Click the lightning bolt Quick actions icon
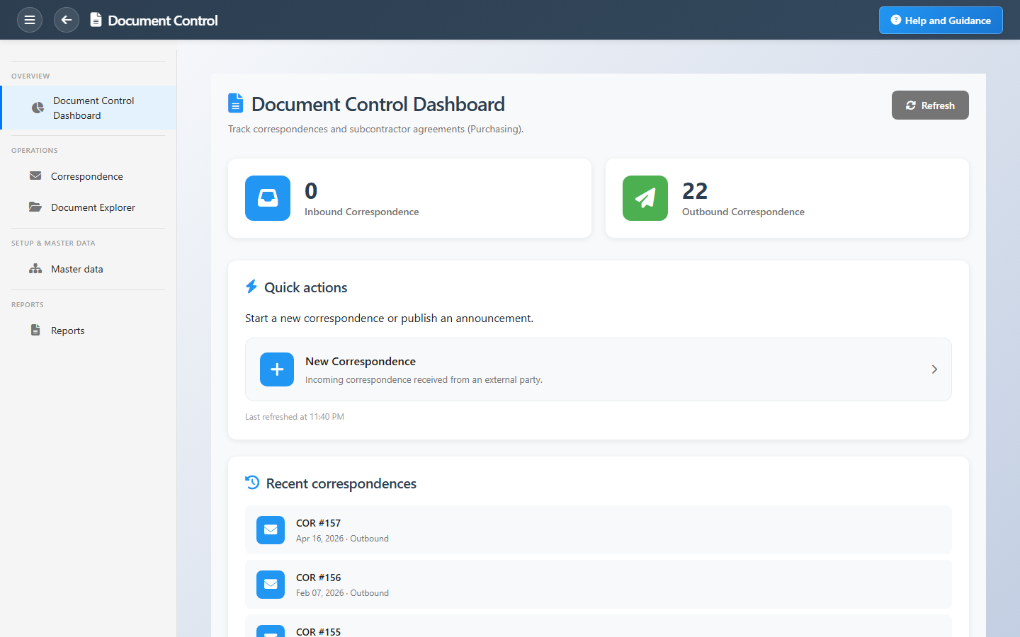Image resolution: width=1020 pixels, height=637 pixels. coord(251,287)
